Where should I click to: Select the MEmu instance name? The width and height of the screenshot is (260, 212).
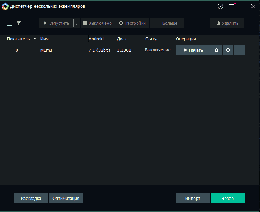(x=46, y=50)
